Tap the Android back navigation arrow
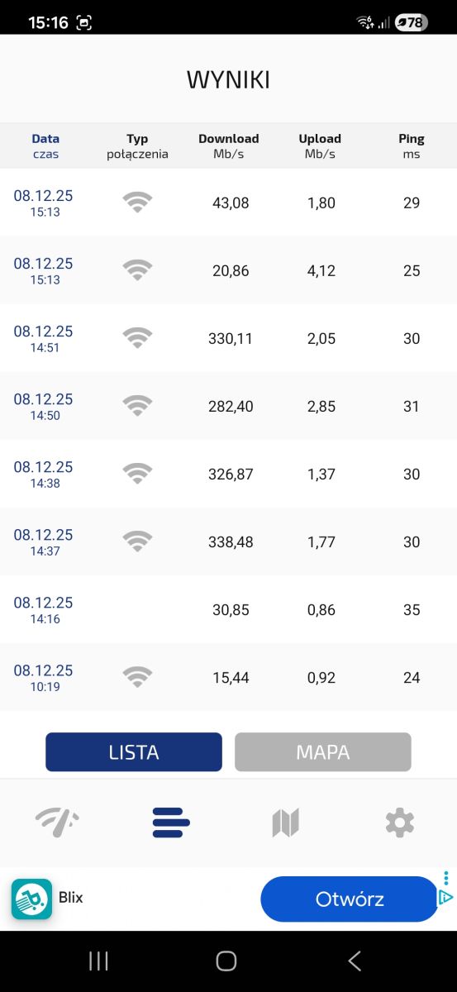Image resolution: width=457 pixels, height=992 pixels. (355, 961)
